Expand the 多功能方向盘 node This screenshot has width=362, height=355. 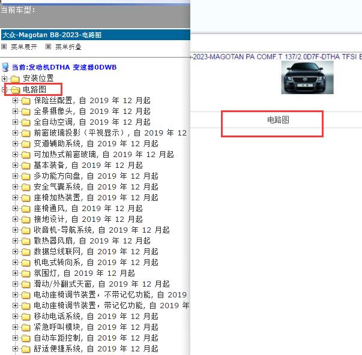pos(15,176)
